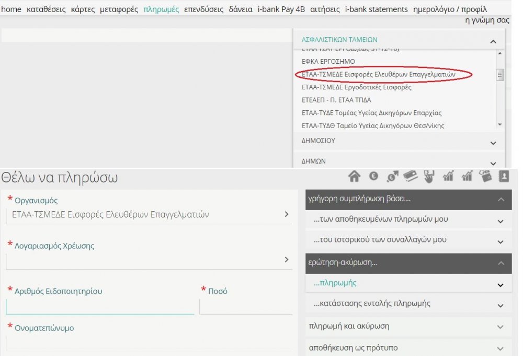Expand '…του ιστορικού των συναλλαγών μου'
Screen dimensions: 523x356
click(x=408, y=240)
